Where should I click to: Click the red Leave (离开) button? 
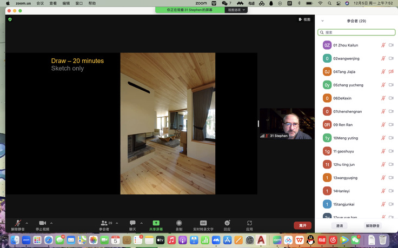click(302, 225)
